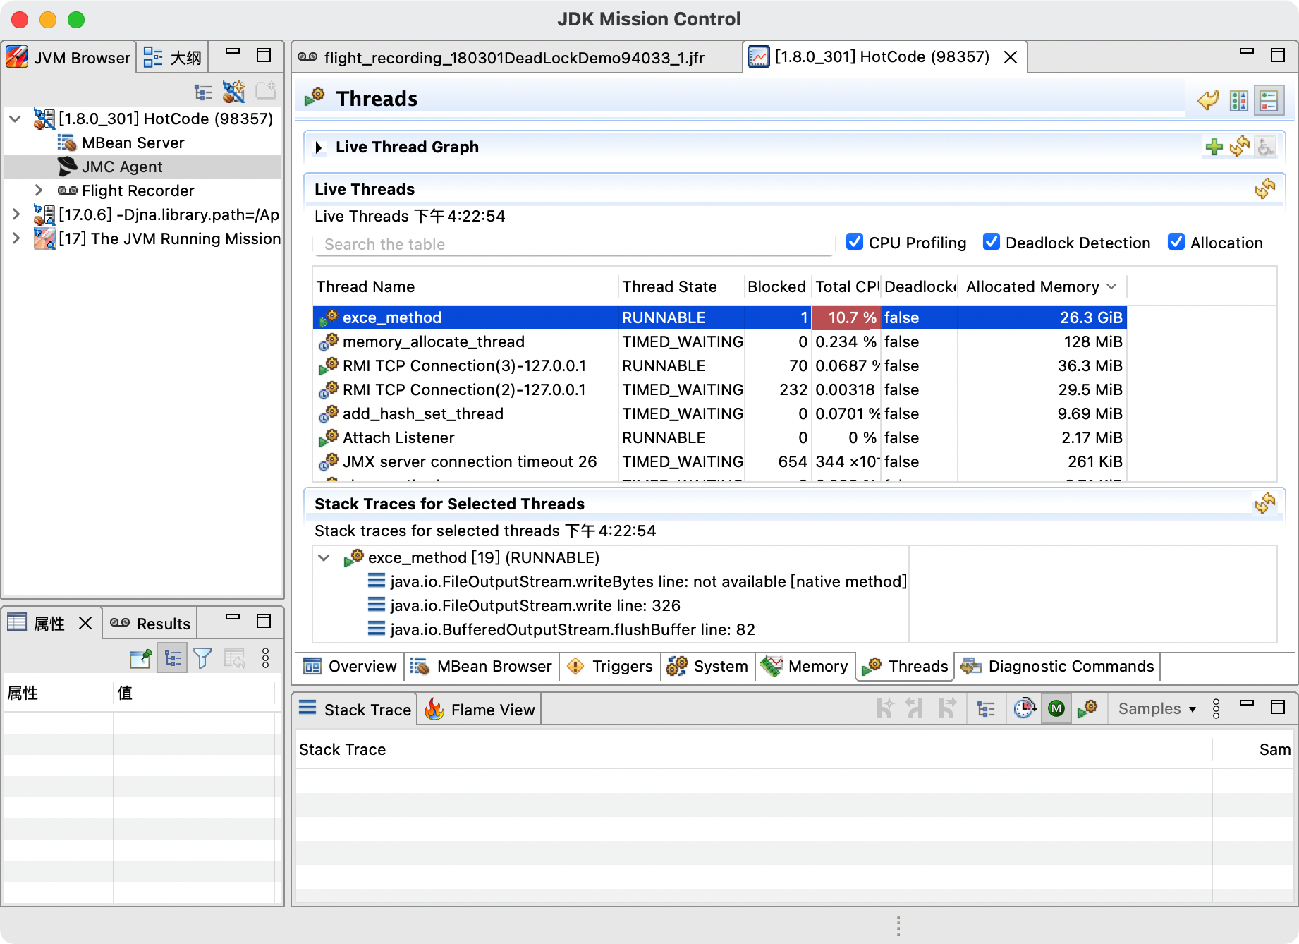This screenshot has height=944, width=1299.
Task: Open the properties view three-dot menu
Action: click(265, 658)
